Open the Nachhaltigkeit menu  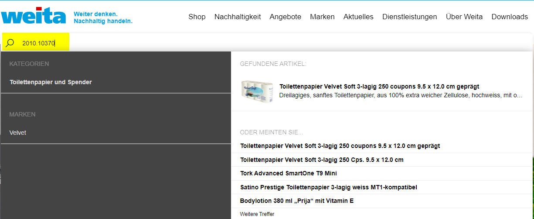[x=238, y=17]
